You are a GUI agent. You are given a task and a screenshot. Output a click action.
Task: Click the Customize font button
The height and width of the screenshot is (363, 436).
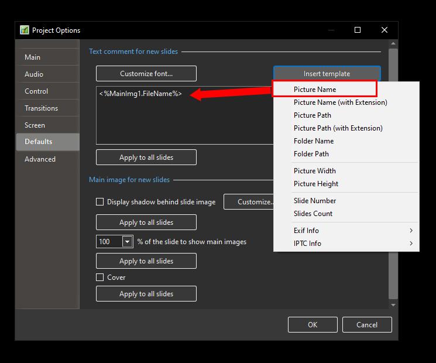click(x=146, y=74)
